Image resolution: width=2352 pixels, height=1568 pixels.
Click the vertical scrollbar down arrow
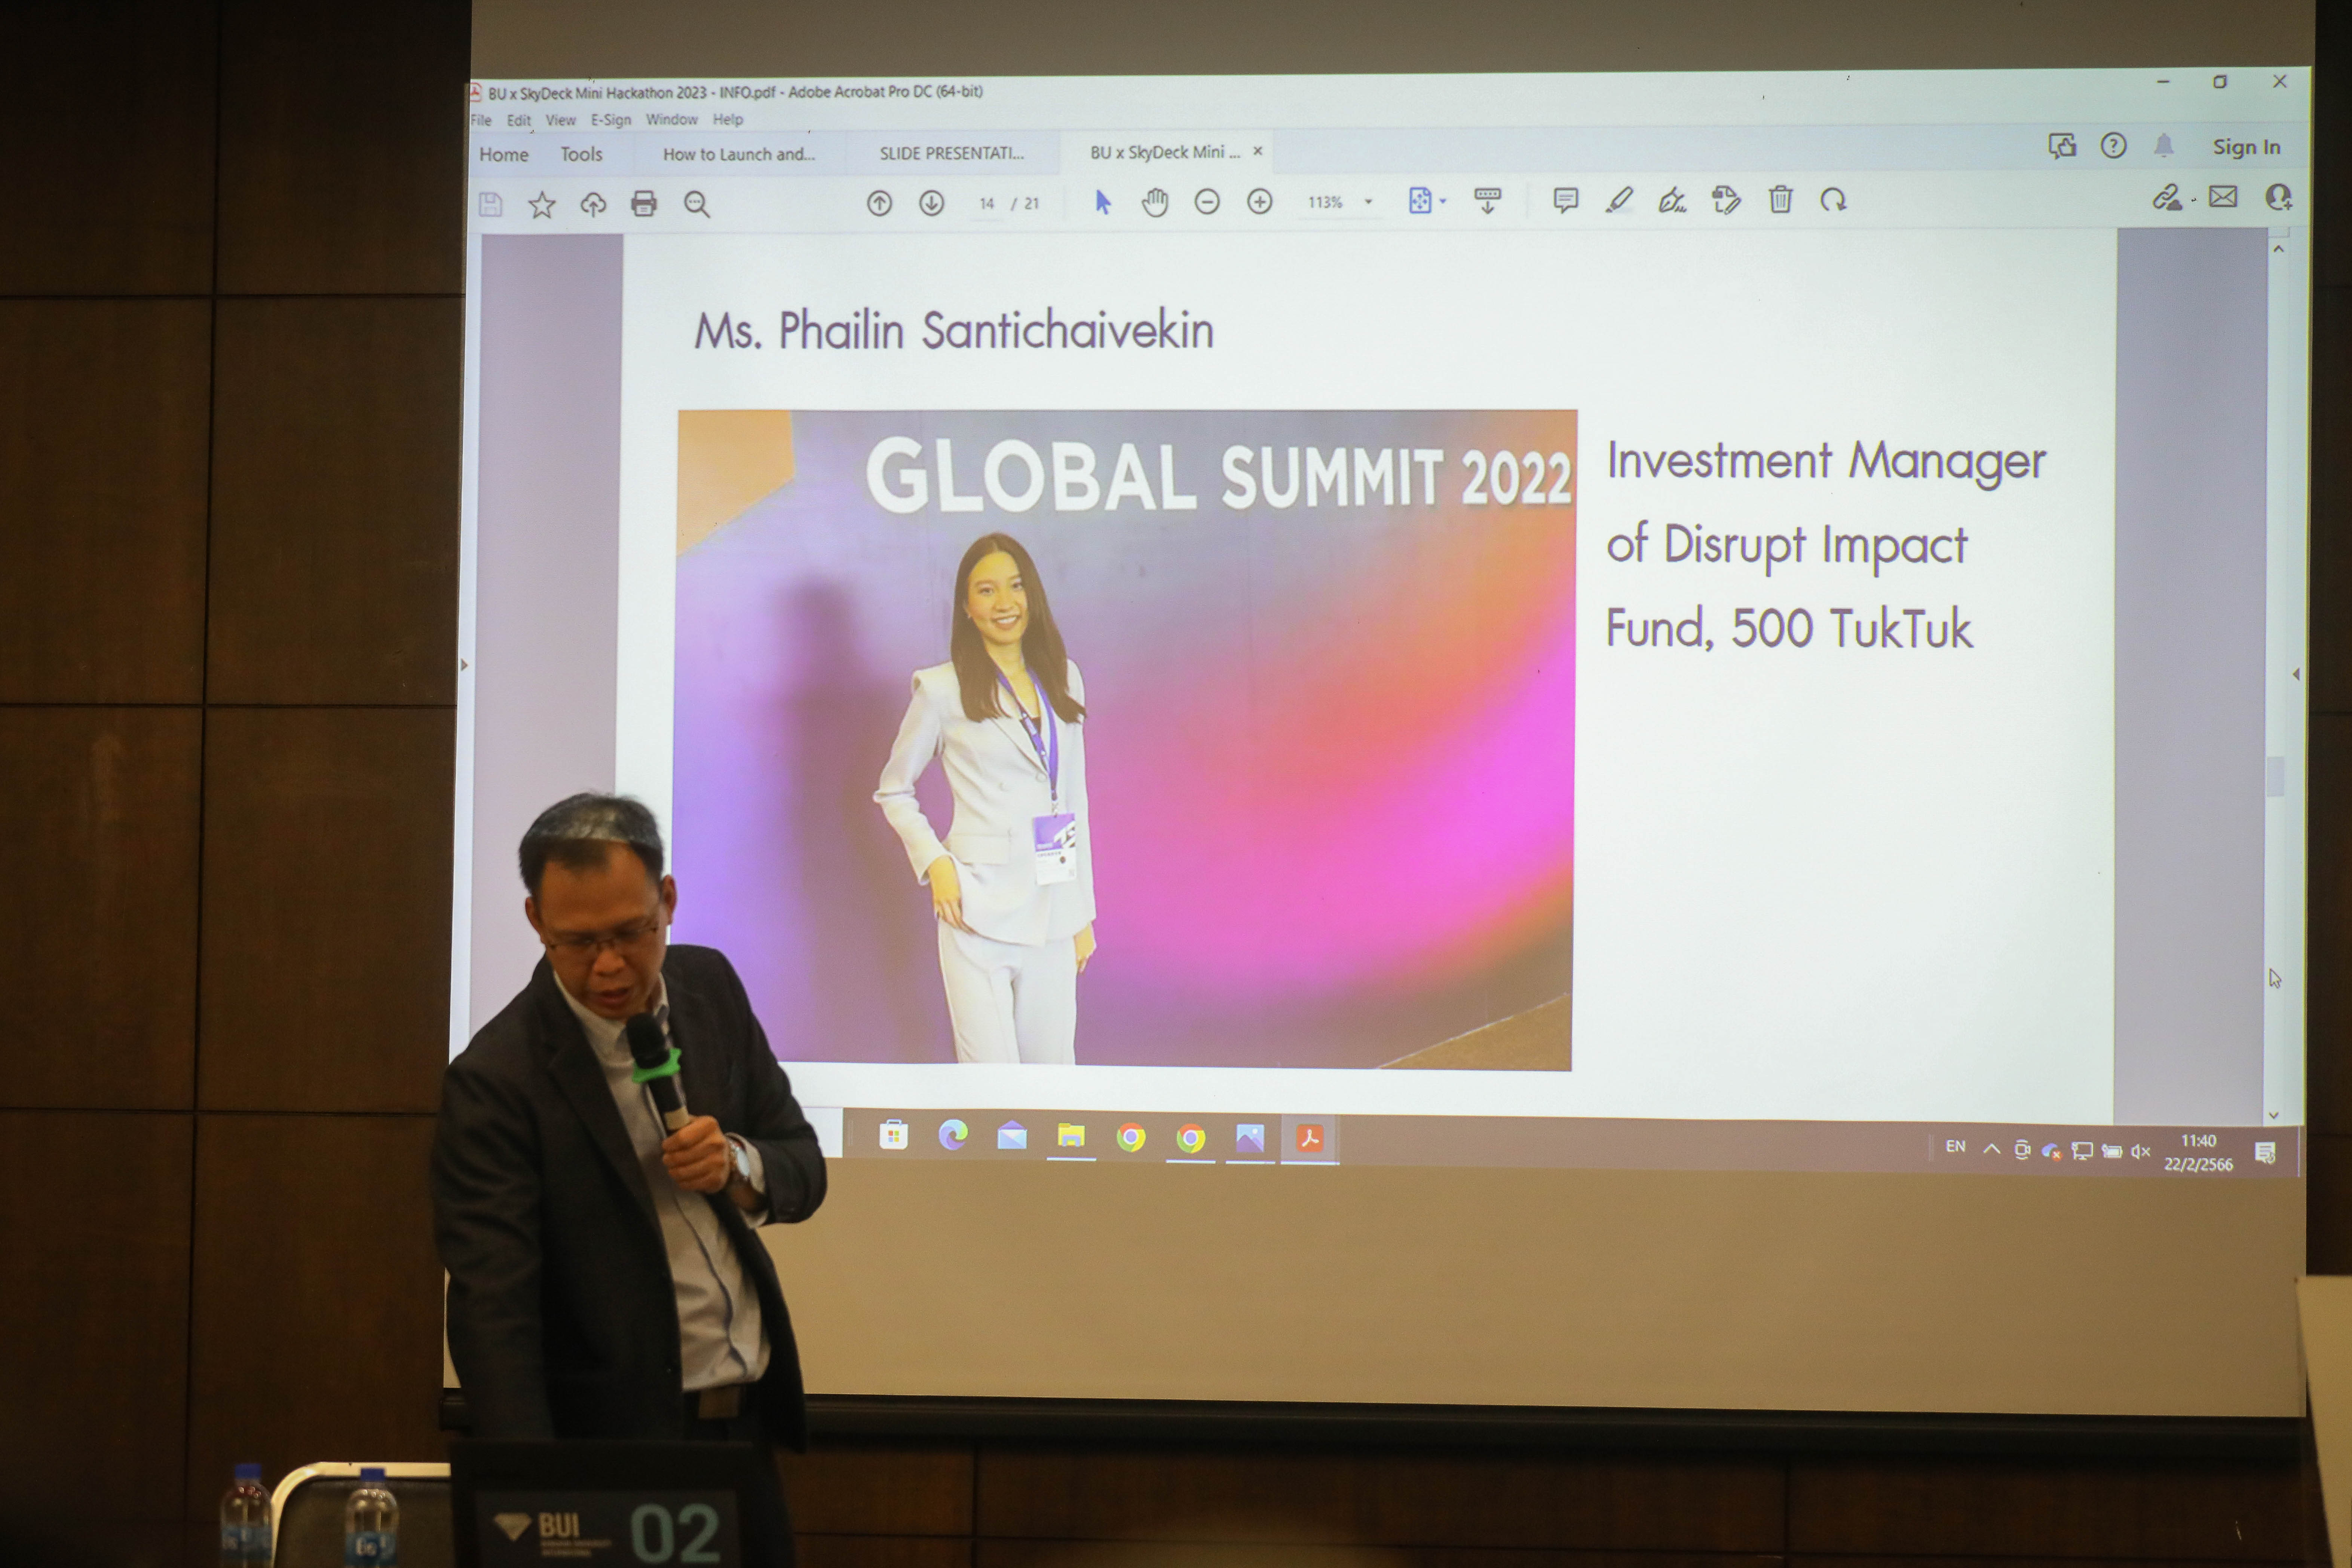coord(2273,1115)
